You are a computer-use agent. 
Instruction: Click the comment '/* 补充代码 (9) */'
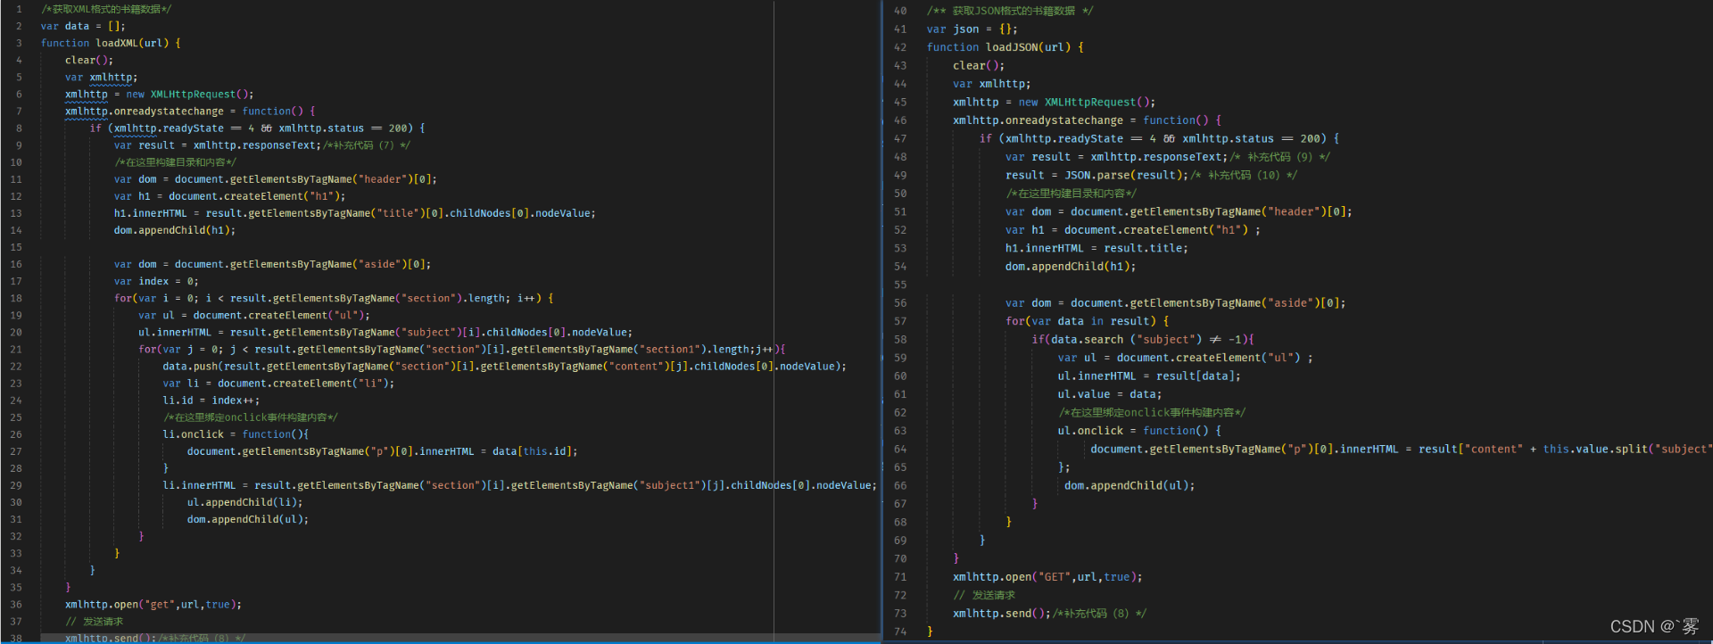pos(1280,157)
